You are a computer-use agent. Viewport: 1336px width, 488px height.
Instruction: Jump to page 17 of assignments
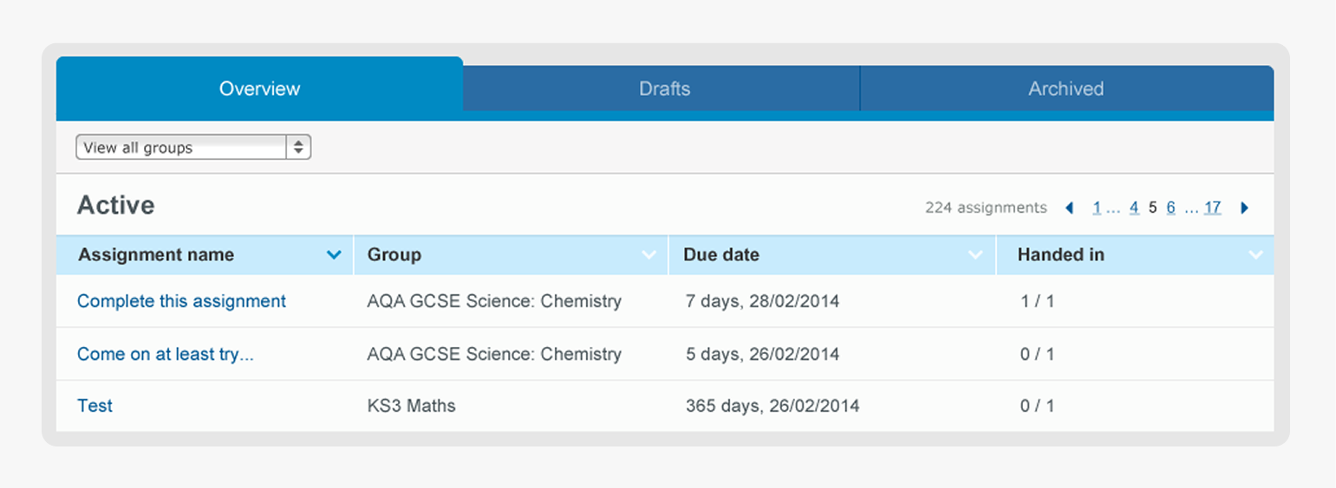[x=1212, y=208]
